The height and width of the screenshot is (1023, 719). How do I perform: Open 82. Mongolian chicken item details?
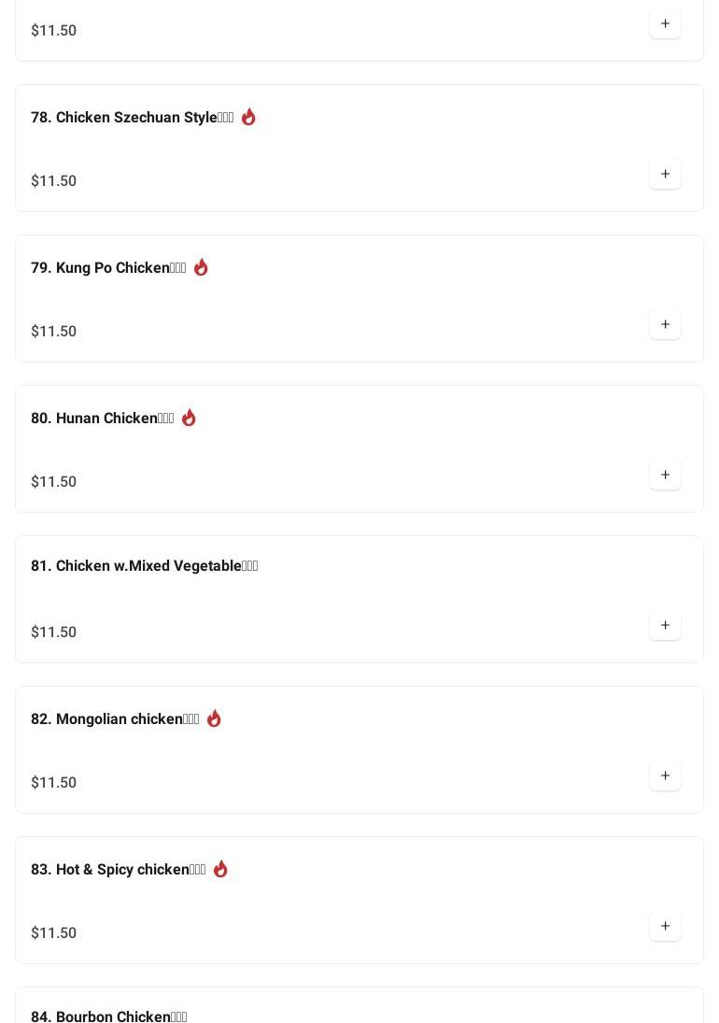(115, 719)
